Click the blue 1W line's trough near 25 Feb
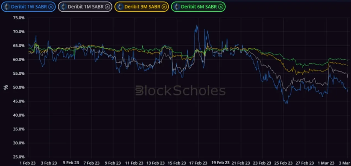Screen dimensions: 351x166 [286, 104]
